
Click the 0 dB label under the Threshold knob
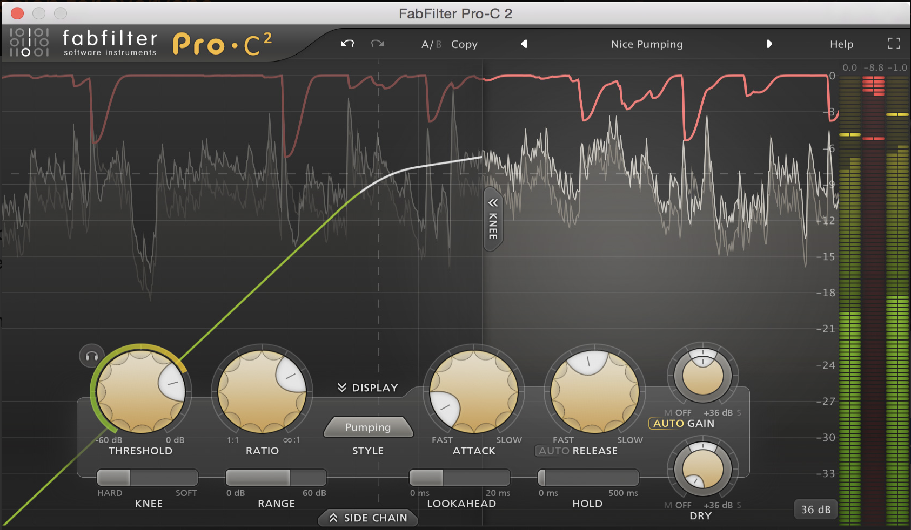(x=175, y=440)
